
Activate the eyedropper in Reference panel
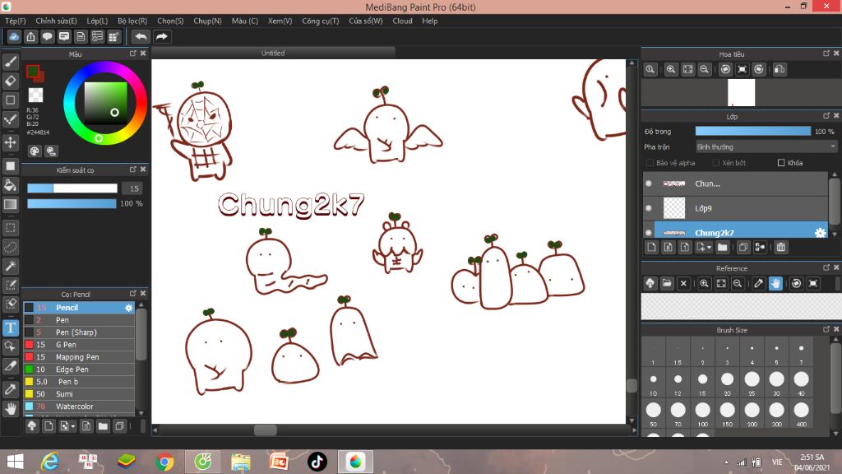(759, 283)
